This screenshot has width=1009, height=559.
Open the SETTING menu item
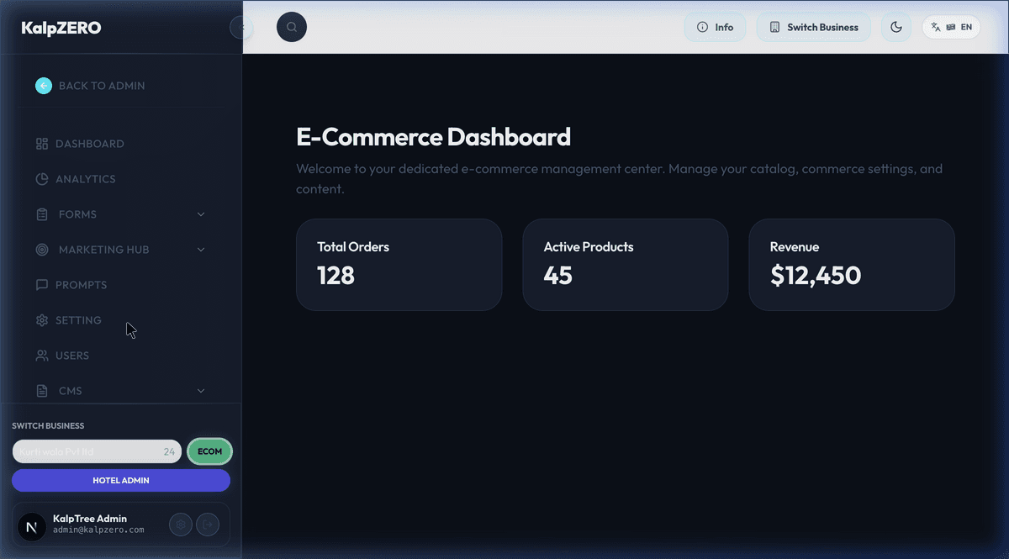(x=78, y=320)
